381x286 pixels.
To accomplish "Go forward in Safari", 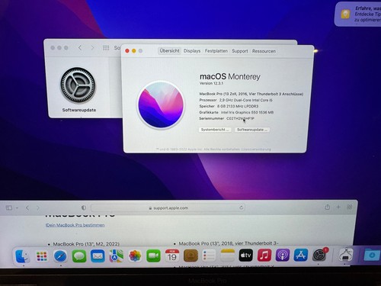I will pos(38,208).
